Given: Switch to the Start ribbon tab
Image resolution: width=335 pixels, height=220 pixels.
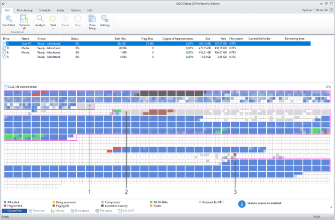Looking at the screenshot, I should (x=8, y=10).
